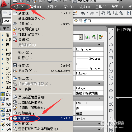Image resolution: width=132 pixels, height=132 pixels.
Task: Select the Revision Cloud tool
Action: [111, 78]
